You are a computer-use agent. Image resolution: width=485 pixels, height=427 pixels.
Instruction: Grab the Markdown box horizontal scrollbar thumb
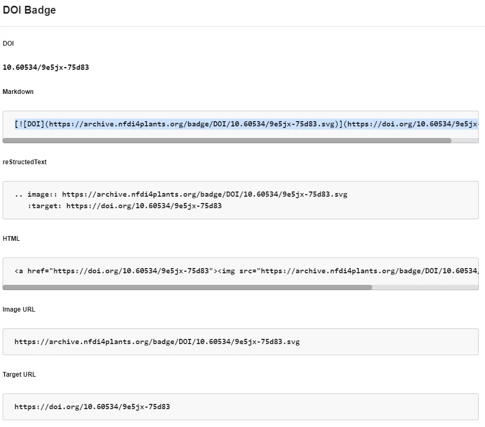[227, 141]
